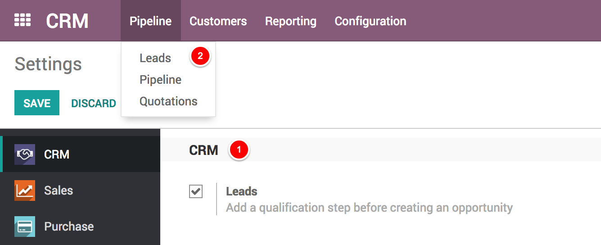This screenshot has width=601, height=245.
Task: Click the CRM section header
Action: coord(203,150)
